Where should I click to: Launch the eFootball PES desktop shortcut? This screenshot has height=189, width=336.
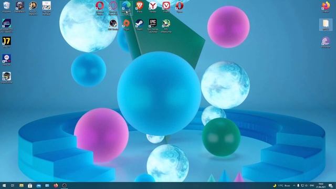[x=7, y=26]
